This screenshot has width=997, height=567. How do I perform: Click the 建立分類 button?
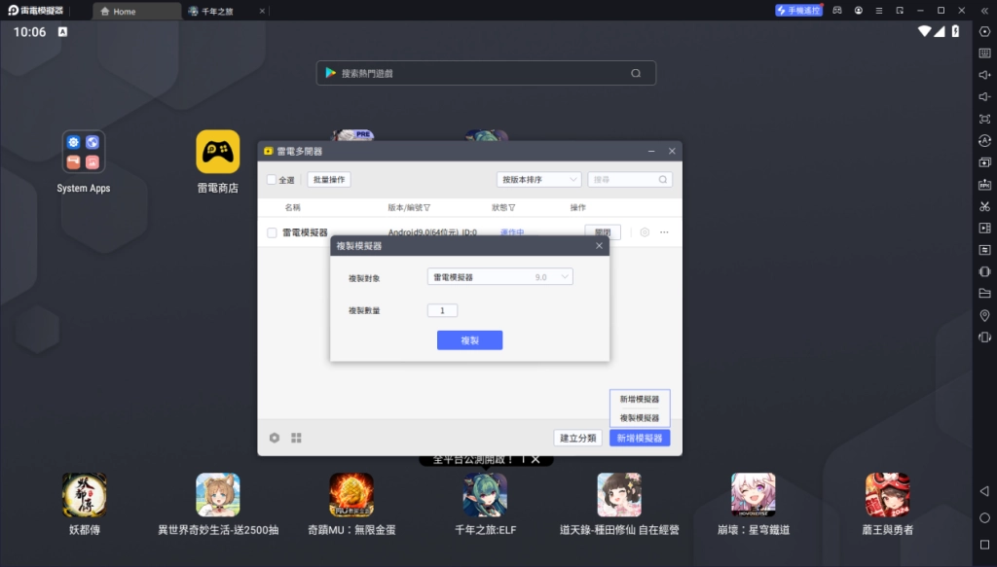pos(577,438)
